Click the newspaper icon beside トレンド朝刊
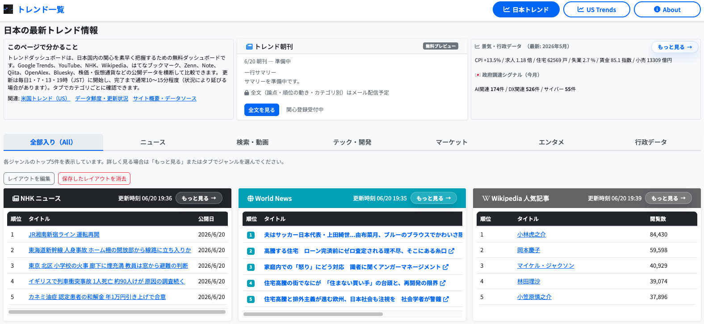Screen dimensions: 704x324 pyautogui.click(x=249, y=46)
